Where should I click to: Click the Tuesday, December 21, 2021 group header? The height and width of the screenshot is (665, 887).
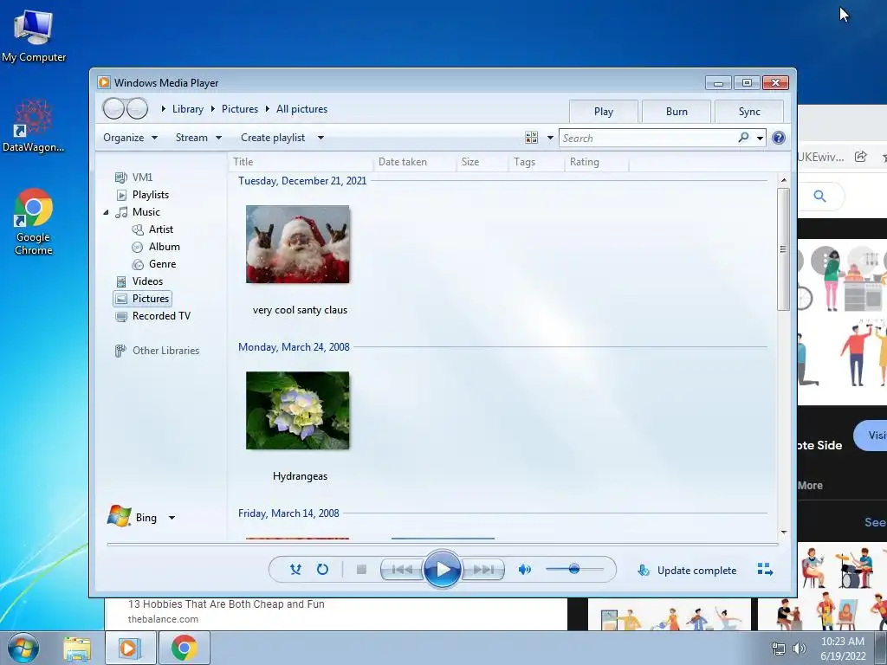302,181
